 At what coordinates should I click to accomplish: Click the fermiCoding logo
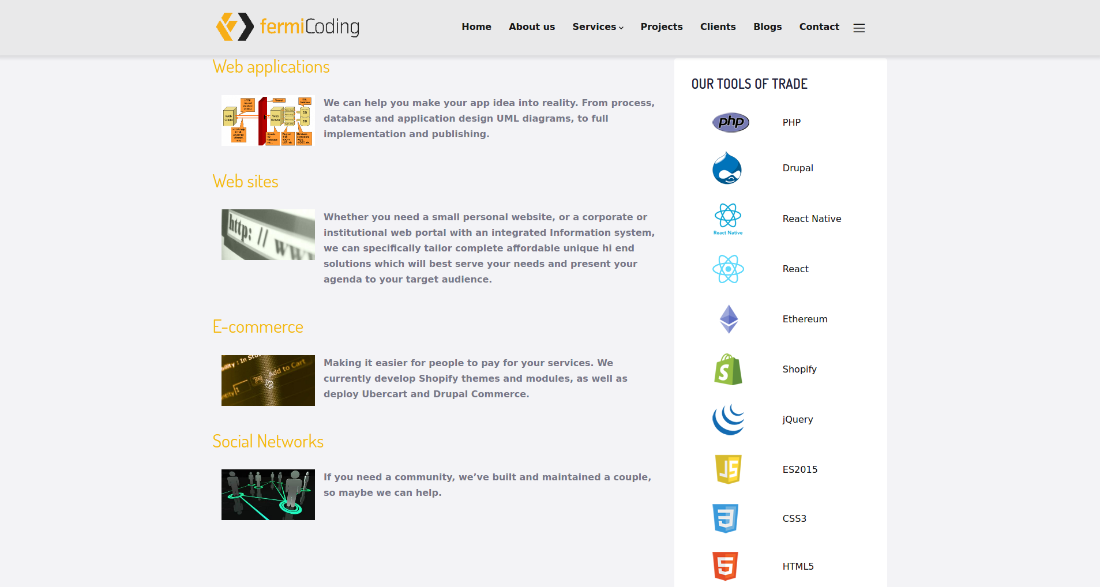tap(287, 27)
